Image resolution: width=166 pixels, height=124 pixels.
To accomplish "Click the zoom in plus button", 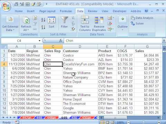I will tap(159, 122).
